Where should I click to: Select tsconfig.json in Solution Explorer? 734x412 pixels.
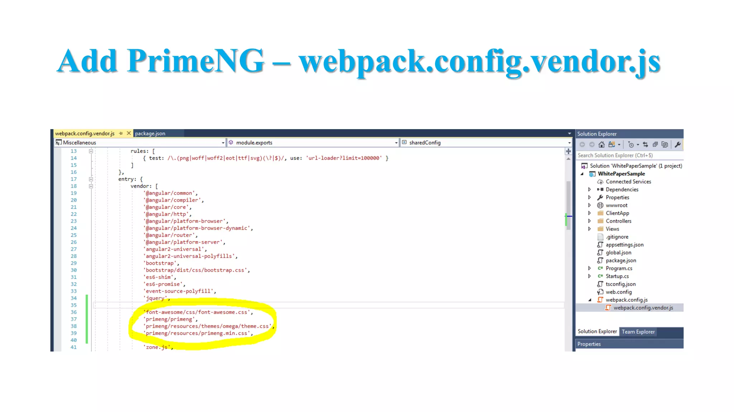click(x=620, y=284)
